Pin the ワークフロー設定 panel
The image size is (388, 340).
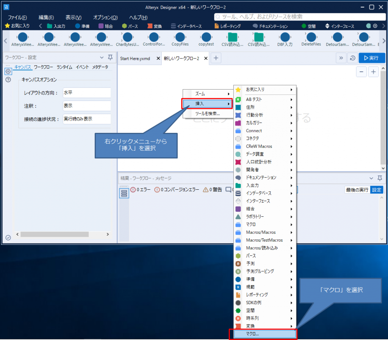(110, 57)
